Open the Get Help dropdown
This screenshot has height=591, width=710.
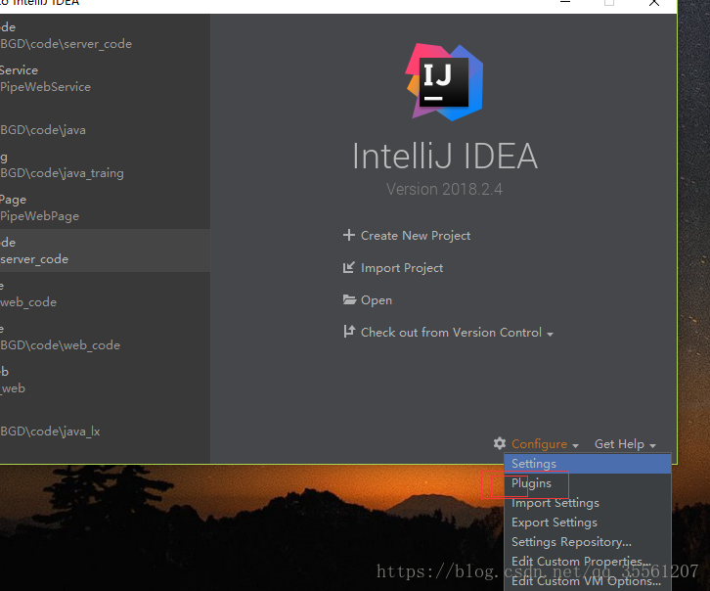(625, 444)
